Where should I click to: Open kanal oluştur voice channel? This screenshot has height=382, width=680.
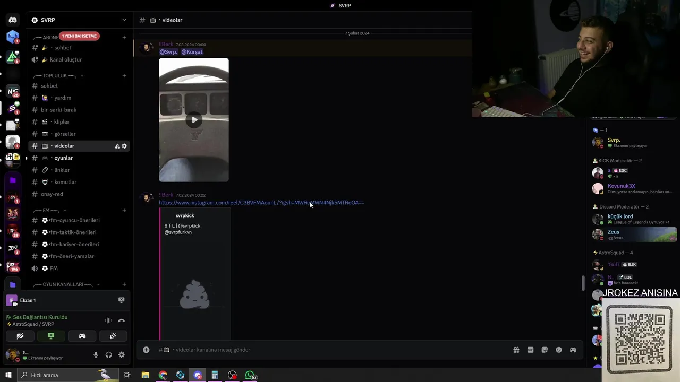coord(79,60)
